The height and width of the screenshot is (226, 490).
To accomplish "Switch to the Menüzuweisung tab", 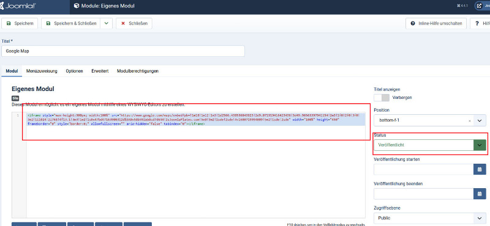I will pos(42,71).
